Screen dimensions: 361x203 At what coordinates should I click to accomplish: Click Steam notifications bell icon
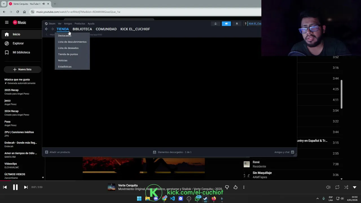point(237,24)
